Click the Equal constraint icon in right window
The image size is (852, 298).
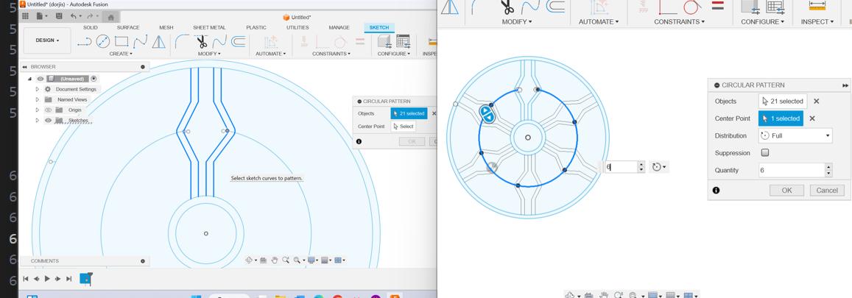[x=717, y=5]
